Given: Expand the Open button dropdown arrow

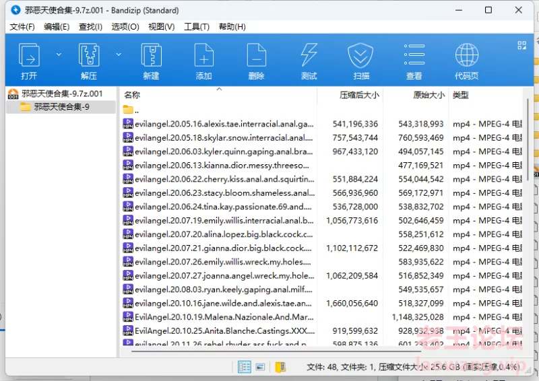Looking at the screenshot, I should point(59,55).
